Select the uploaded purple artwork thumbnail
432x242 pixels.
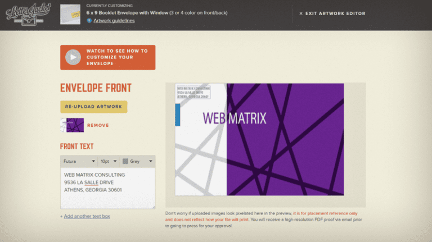72,125
